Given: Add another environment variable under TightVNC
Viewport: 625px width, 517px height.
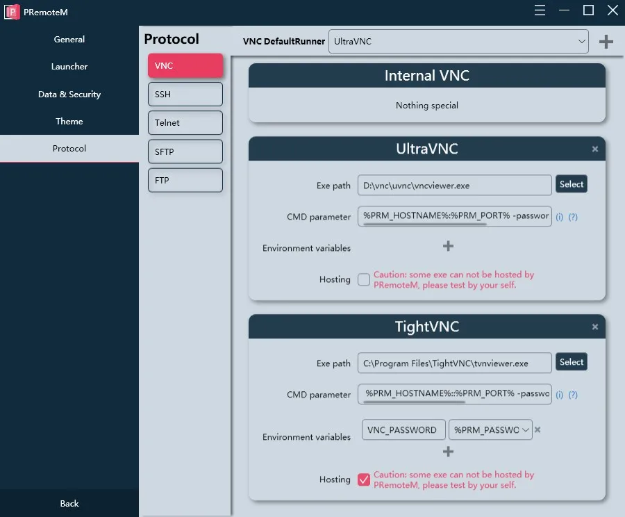Looking at the screenshot, I should click(448, 452).
